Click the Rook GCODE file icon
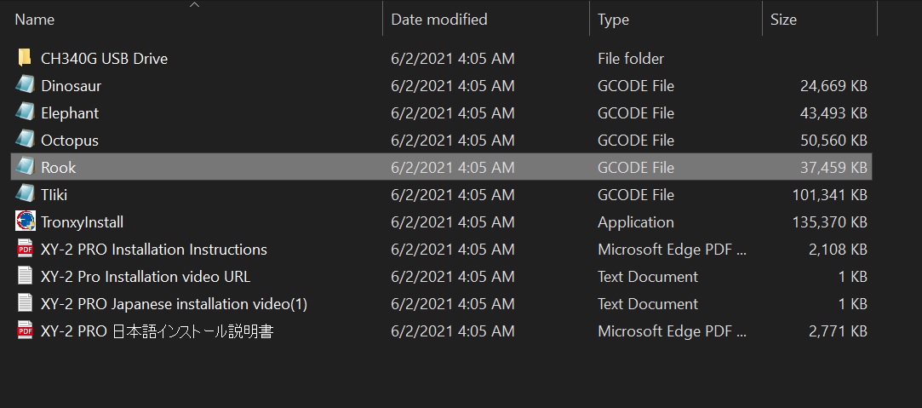The image size is (922, 408). click(25, 167)
